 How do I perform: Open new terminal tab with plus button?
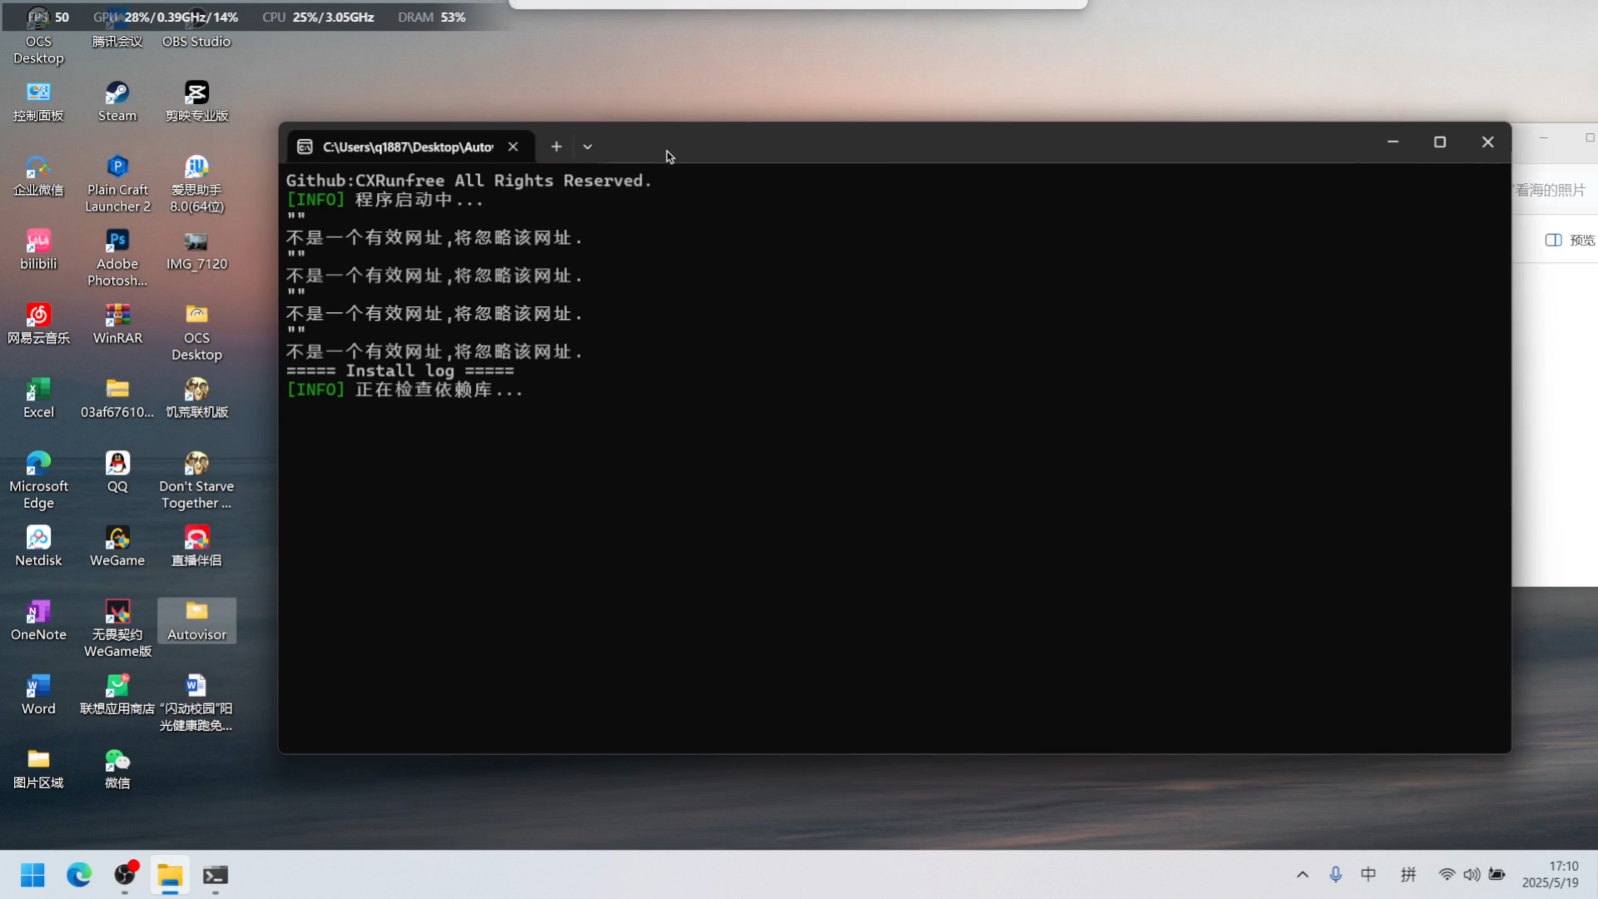(x=556, y=147)
